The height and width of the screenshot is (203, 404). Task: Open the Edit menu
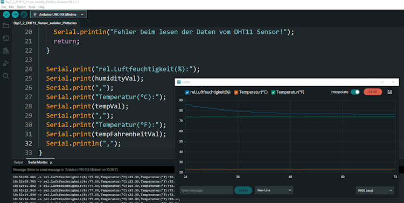(x=11, y=7)
